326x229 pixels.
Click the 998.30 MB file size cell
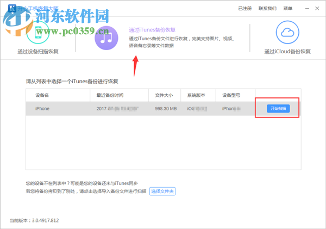click(166, 109)
